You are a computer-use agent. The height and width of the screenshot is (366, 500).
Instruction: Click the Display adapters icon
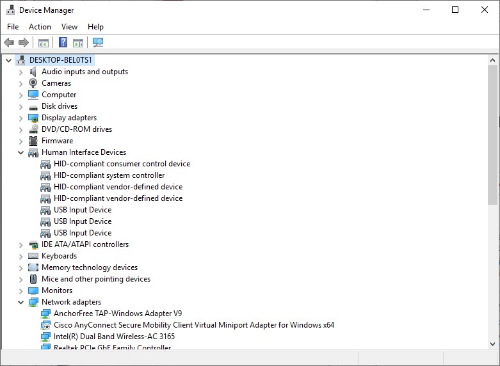pos(33,118)
